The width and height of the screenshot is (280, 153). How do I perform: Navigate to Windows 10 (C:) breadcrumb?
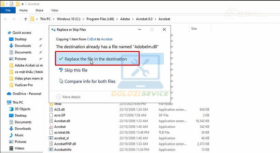(69, 19)
